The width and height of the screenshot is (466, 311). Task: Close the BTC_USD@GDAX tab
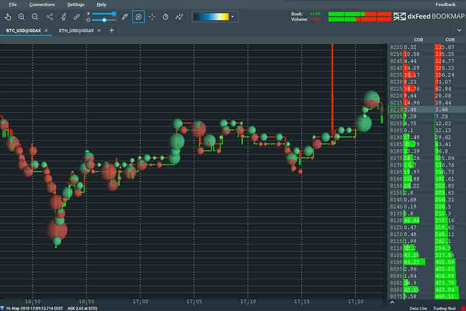pyautogui.click(x=46, y=30)
